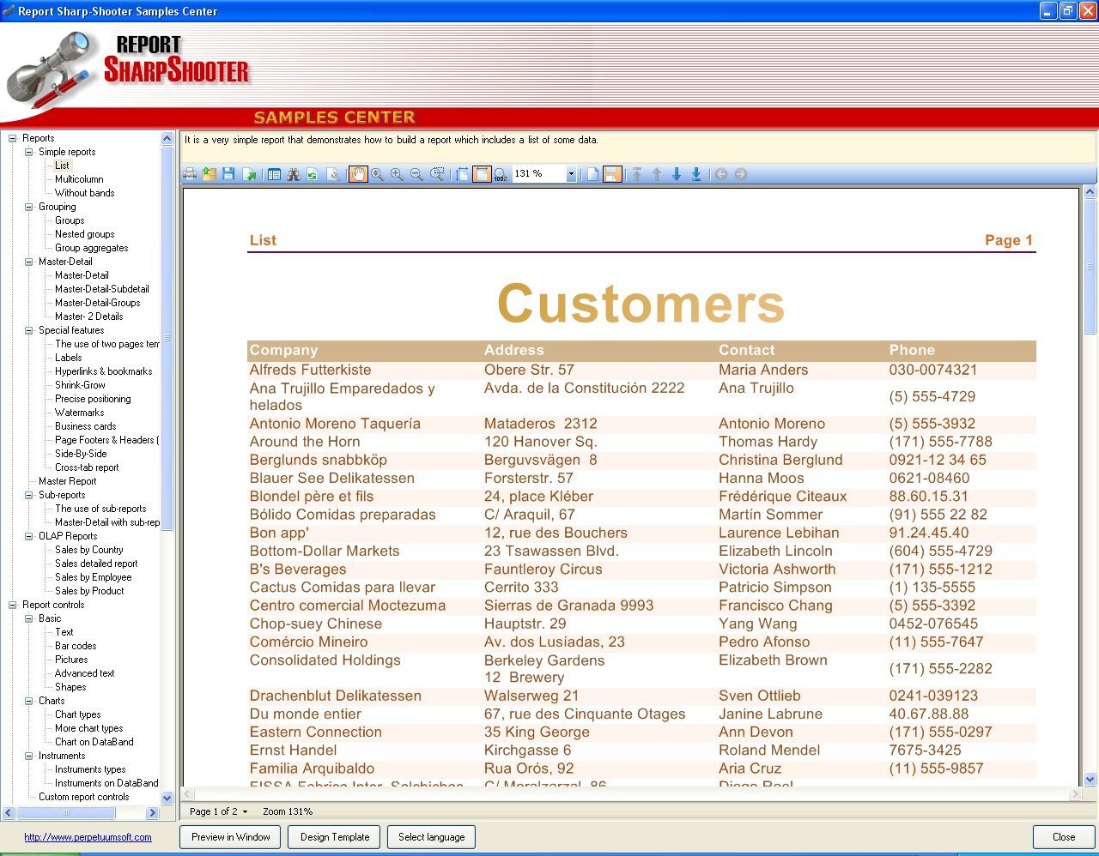This screenshot has width=1099, height=856.
Task: Click the Maria Anders contact cell
Action: (x=763, y=370)
